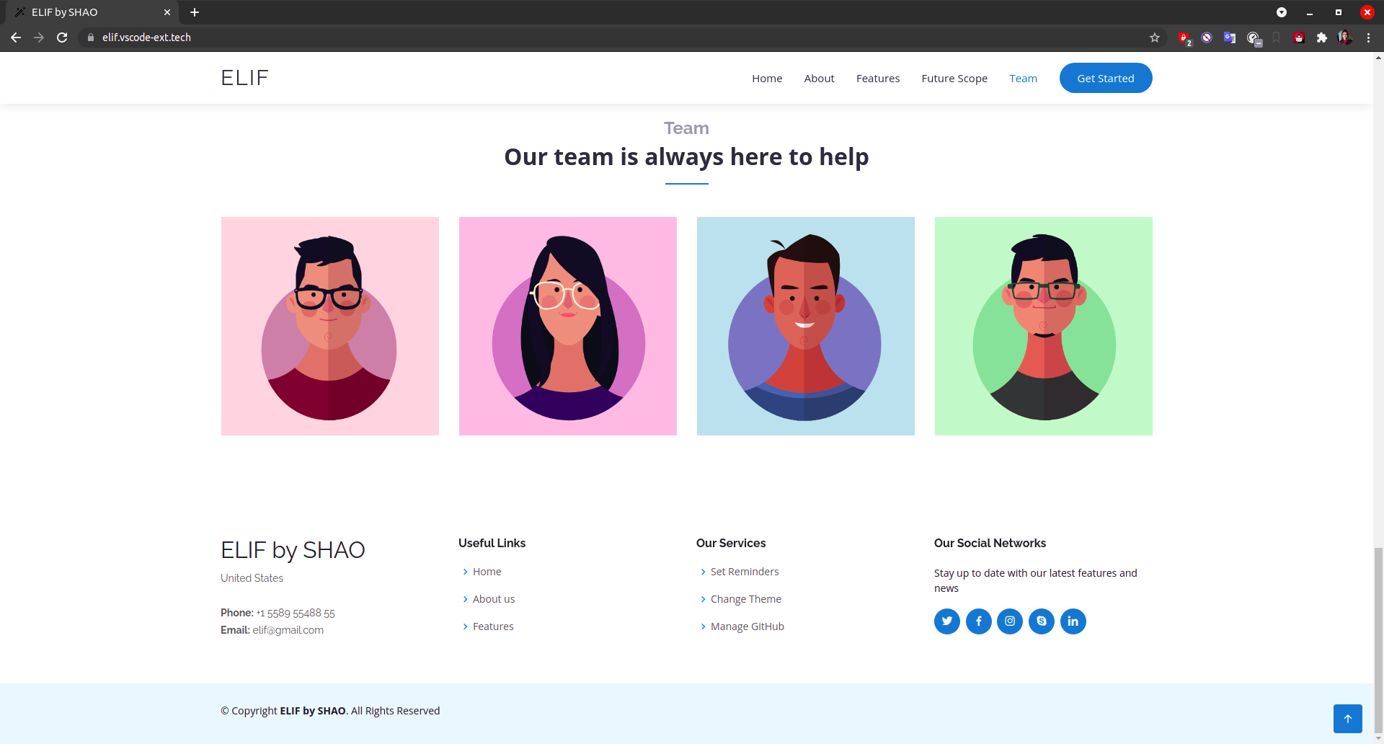
Task: Click the page vertical scrollbar thumb
Action: (1378, 639)
